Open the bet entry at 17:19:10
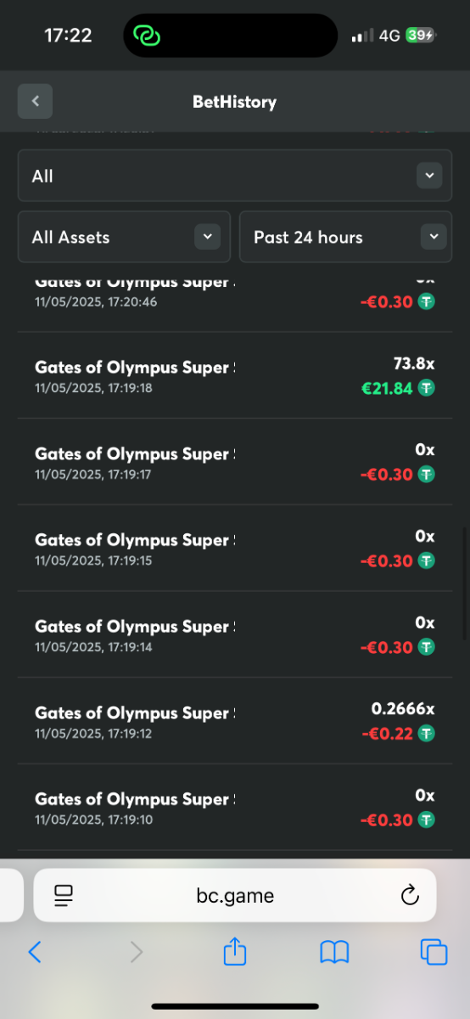This screenshot has width=470, height=1019. [x=235, y=808]
